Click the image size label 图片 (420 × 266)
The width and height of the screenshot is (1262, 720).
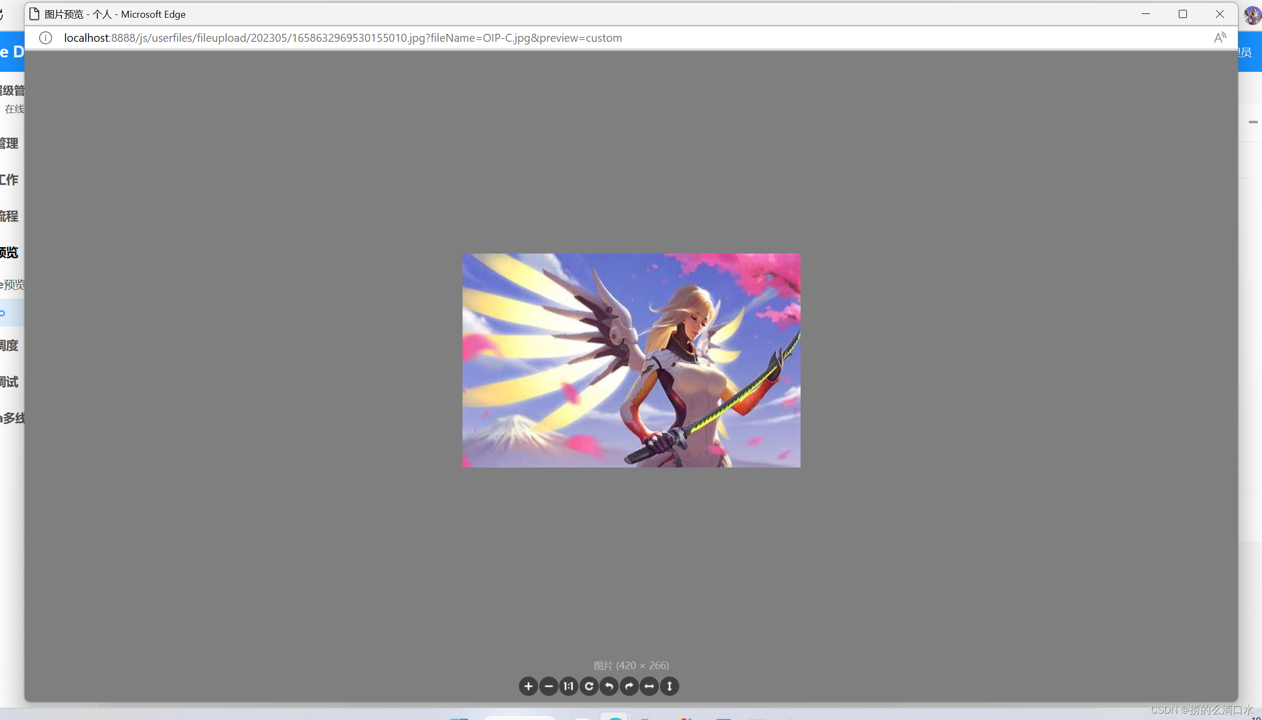pos(631,665)
